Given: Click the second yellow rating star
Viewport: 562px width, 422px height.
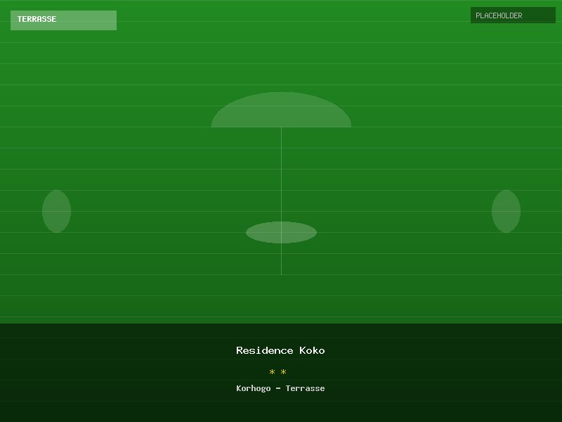Looking at the screenshot, I should (x=284, y=372).
